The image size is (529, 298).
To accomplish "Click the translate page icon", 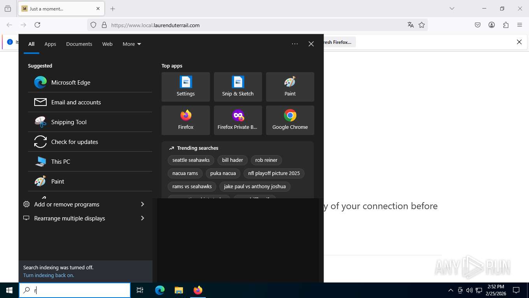I will click(x=410, y=25).
